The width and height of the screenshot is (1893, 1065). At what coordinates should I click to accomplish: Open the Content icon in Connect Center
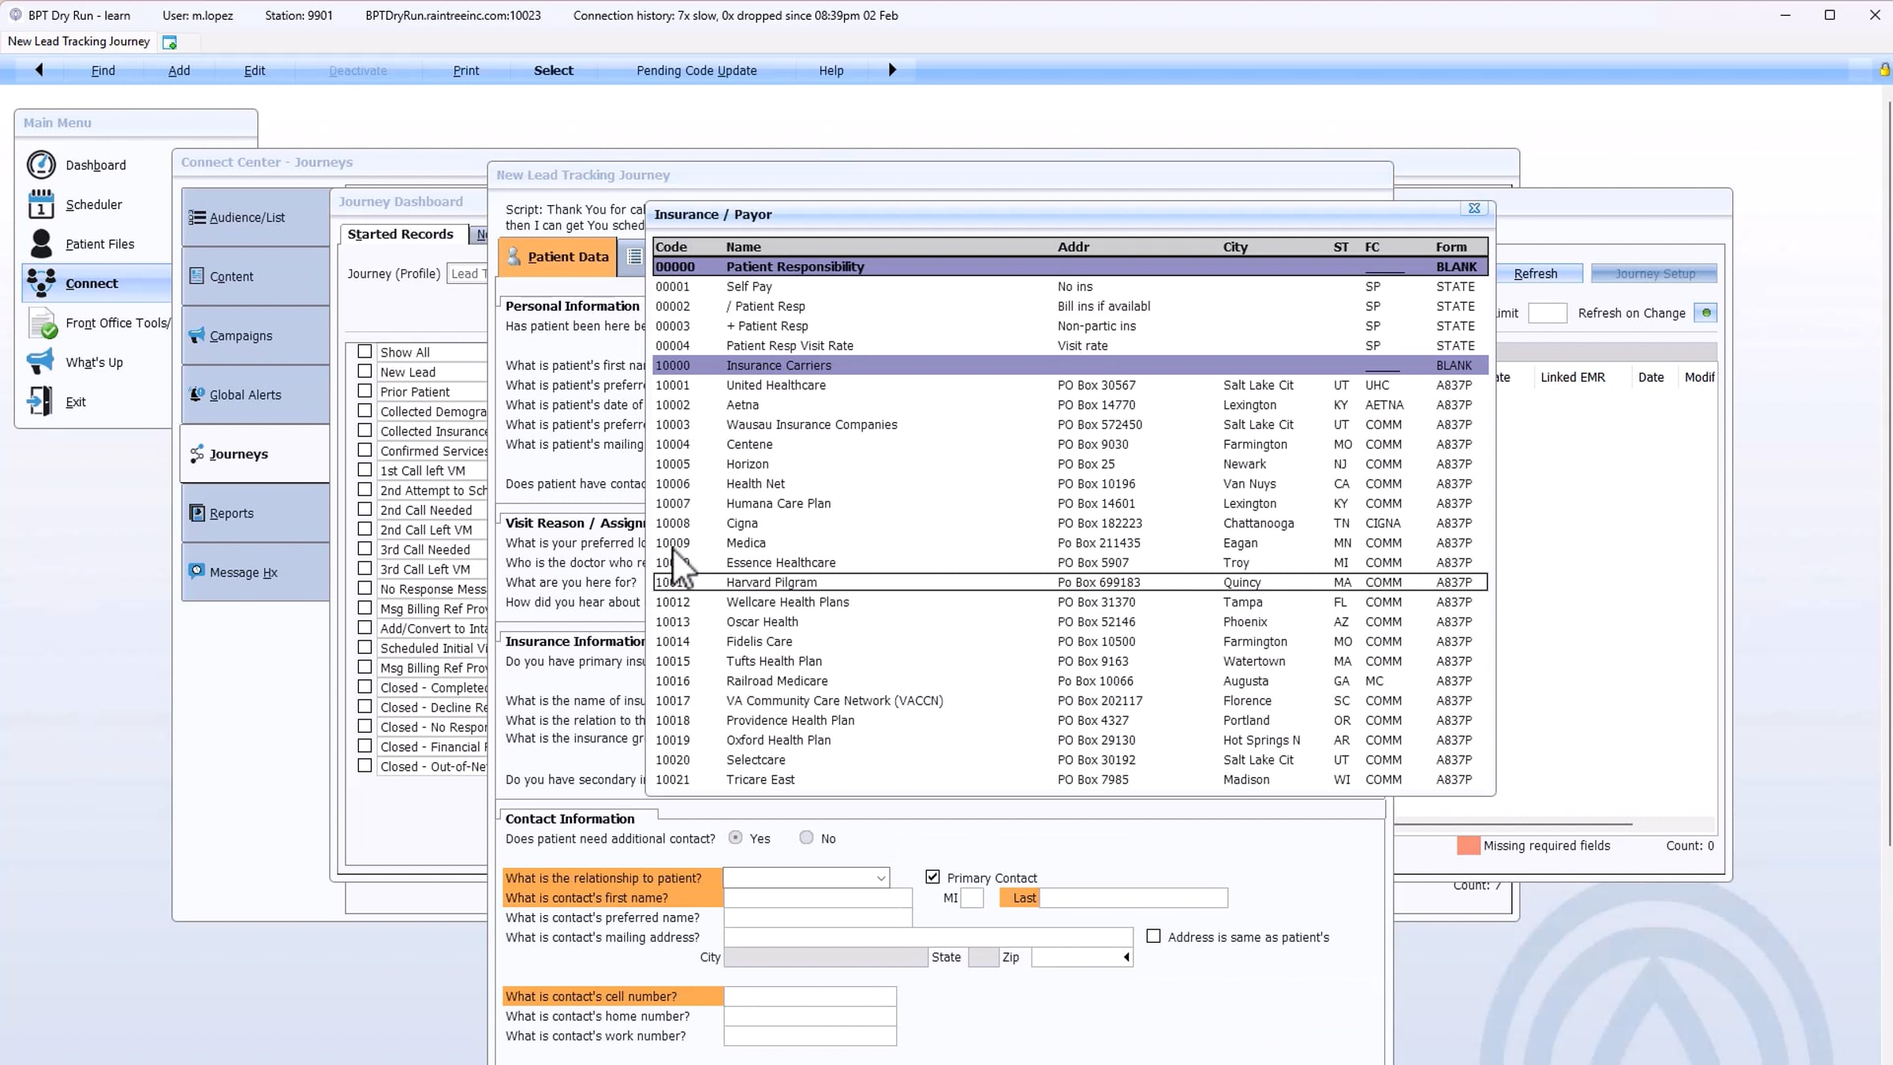point(197,276)
